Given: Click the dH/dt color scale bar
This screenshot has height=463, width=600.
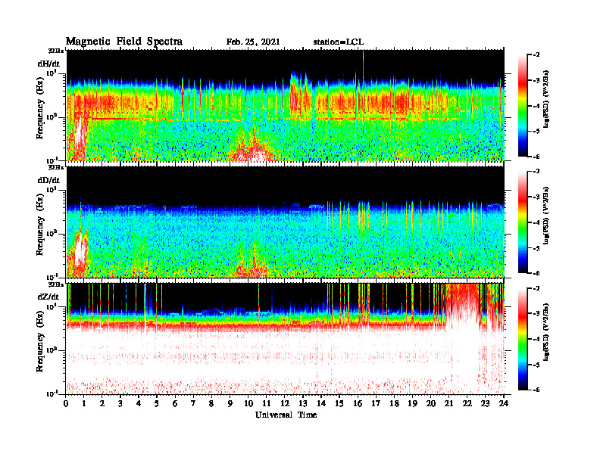Looking at the screenshot, I should point(523,106).
